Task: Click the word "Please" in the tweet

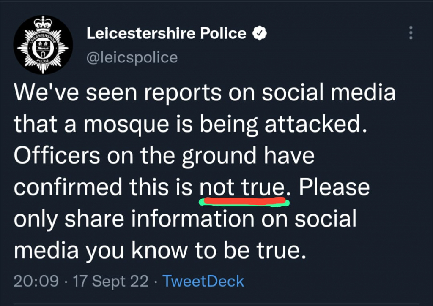Action: point(334,187)
